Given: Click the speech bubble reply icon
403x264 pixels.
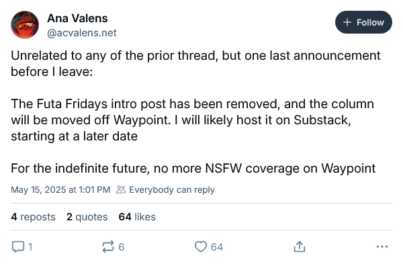Looking at the screenshot, I should point(18,247).
